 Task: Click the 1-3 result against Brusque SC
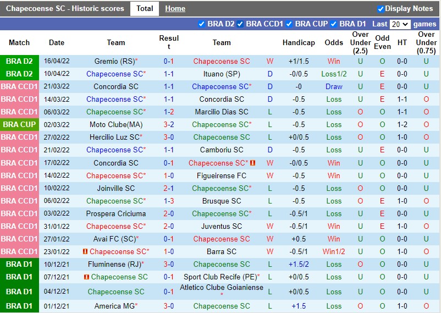click(169, 201)
